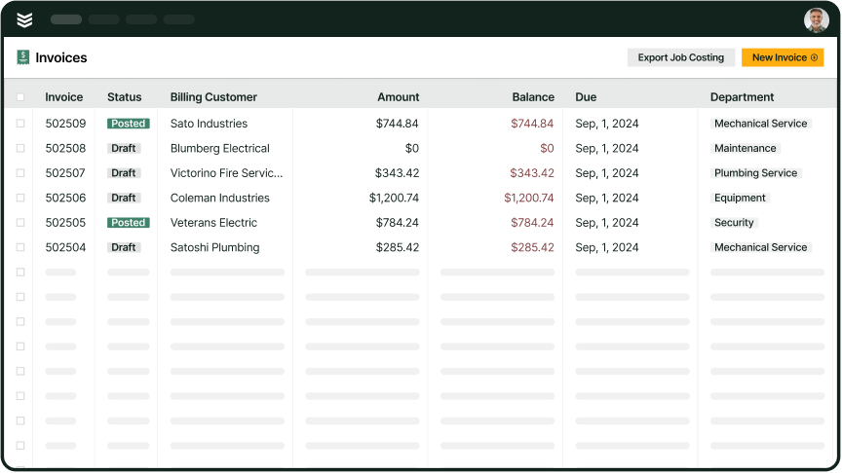Click the red $343.42 balance value
Screen dimensions: 842x473
[x=532, y=173]
